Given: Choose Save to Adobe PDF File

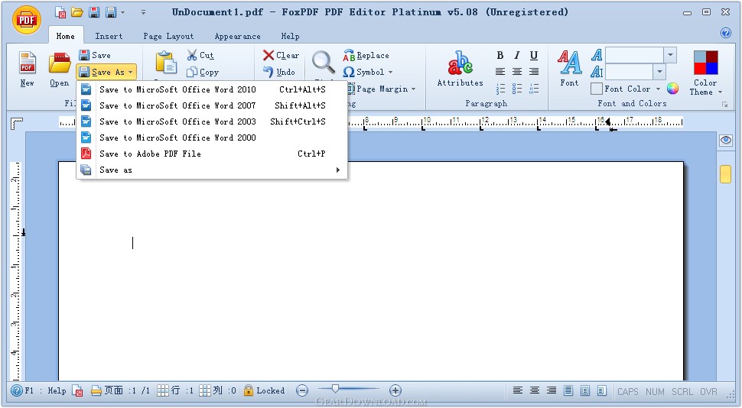Looking at the screenshot, I should click(x=212, y=154).
